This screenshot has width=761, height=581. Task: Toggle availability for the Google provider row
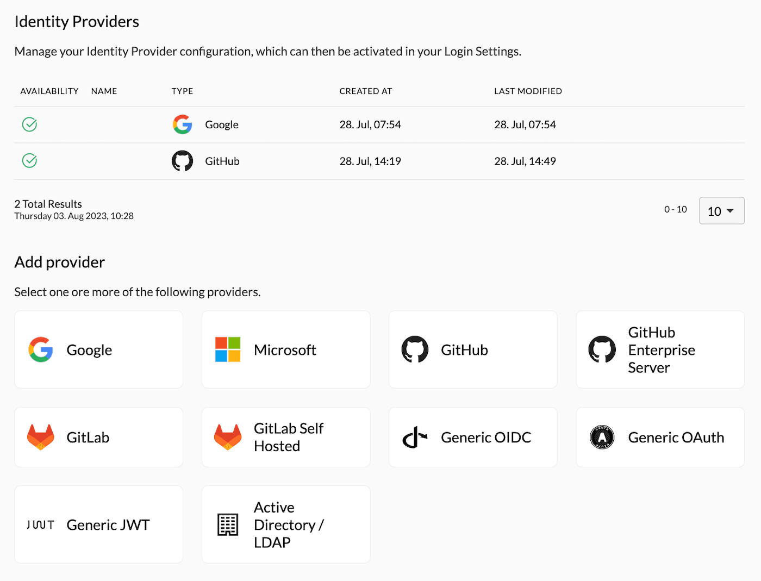tap(29, 124)
